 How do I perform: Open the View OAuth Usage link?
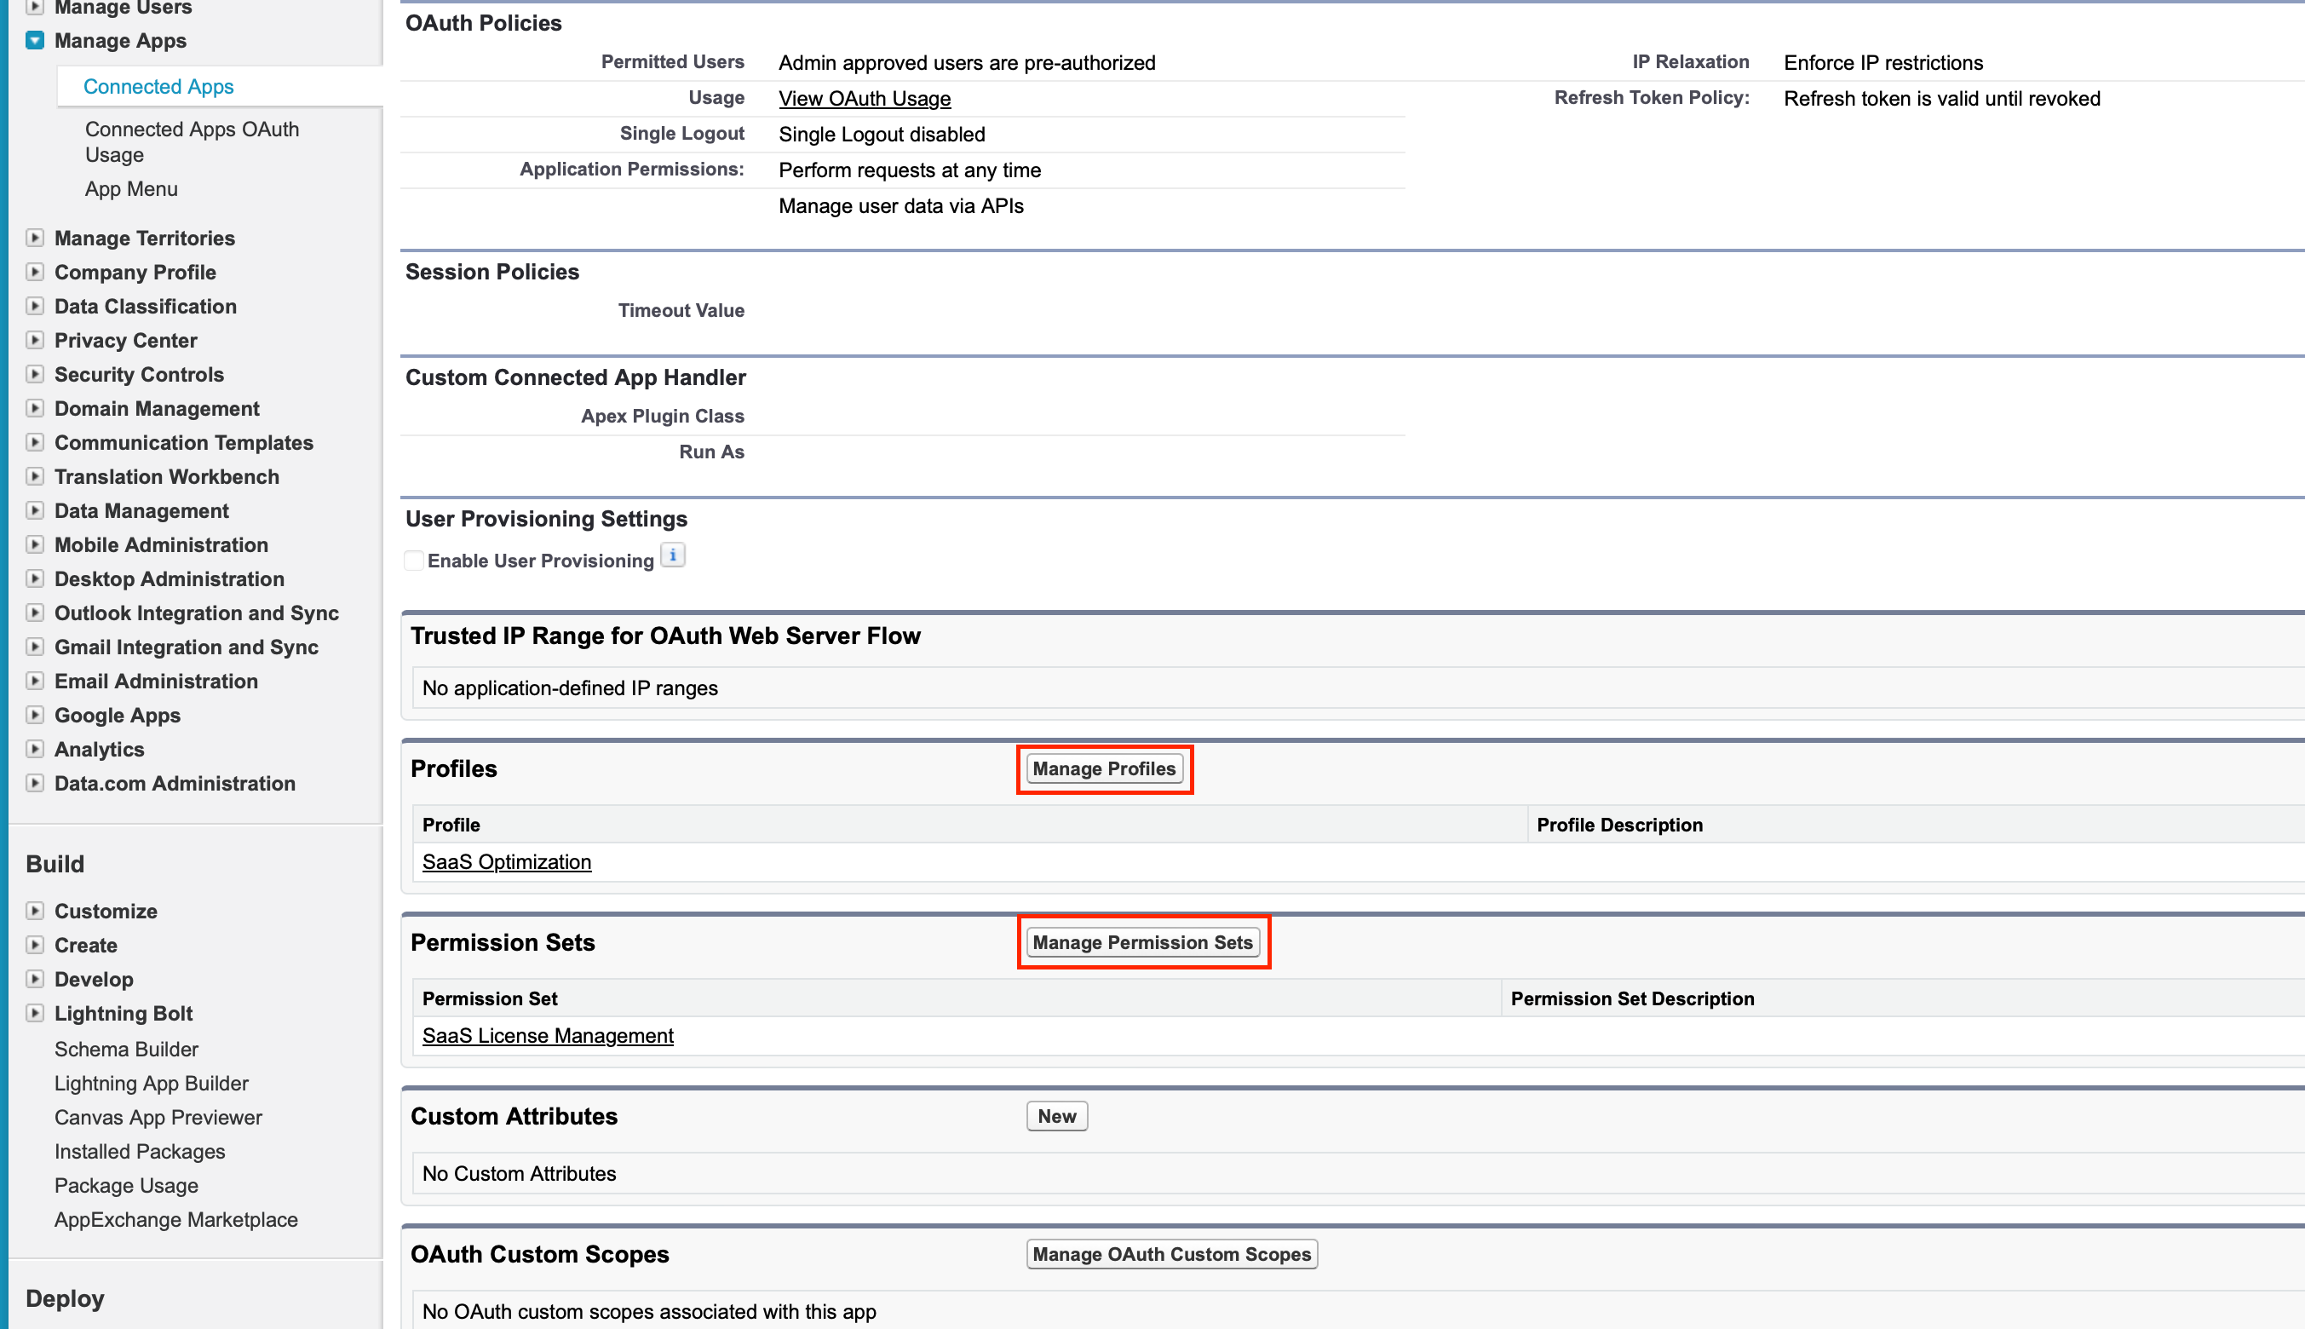(864, 99)
